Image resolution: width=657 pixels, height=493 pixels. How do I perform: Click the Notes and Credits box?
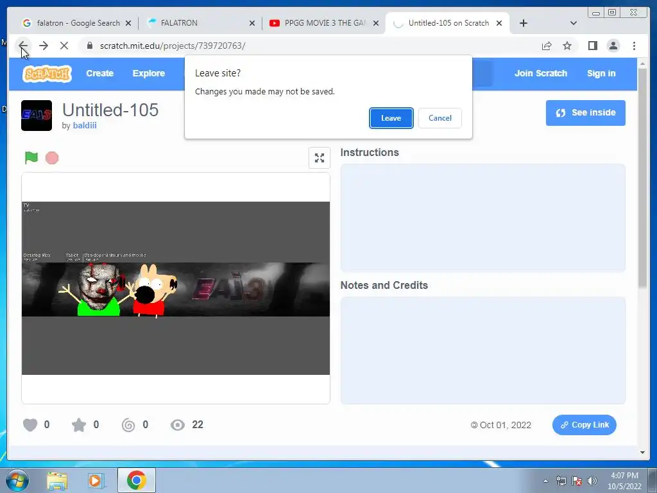click(x=482, y=350)
